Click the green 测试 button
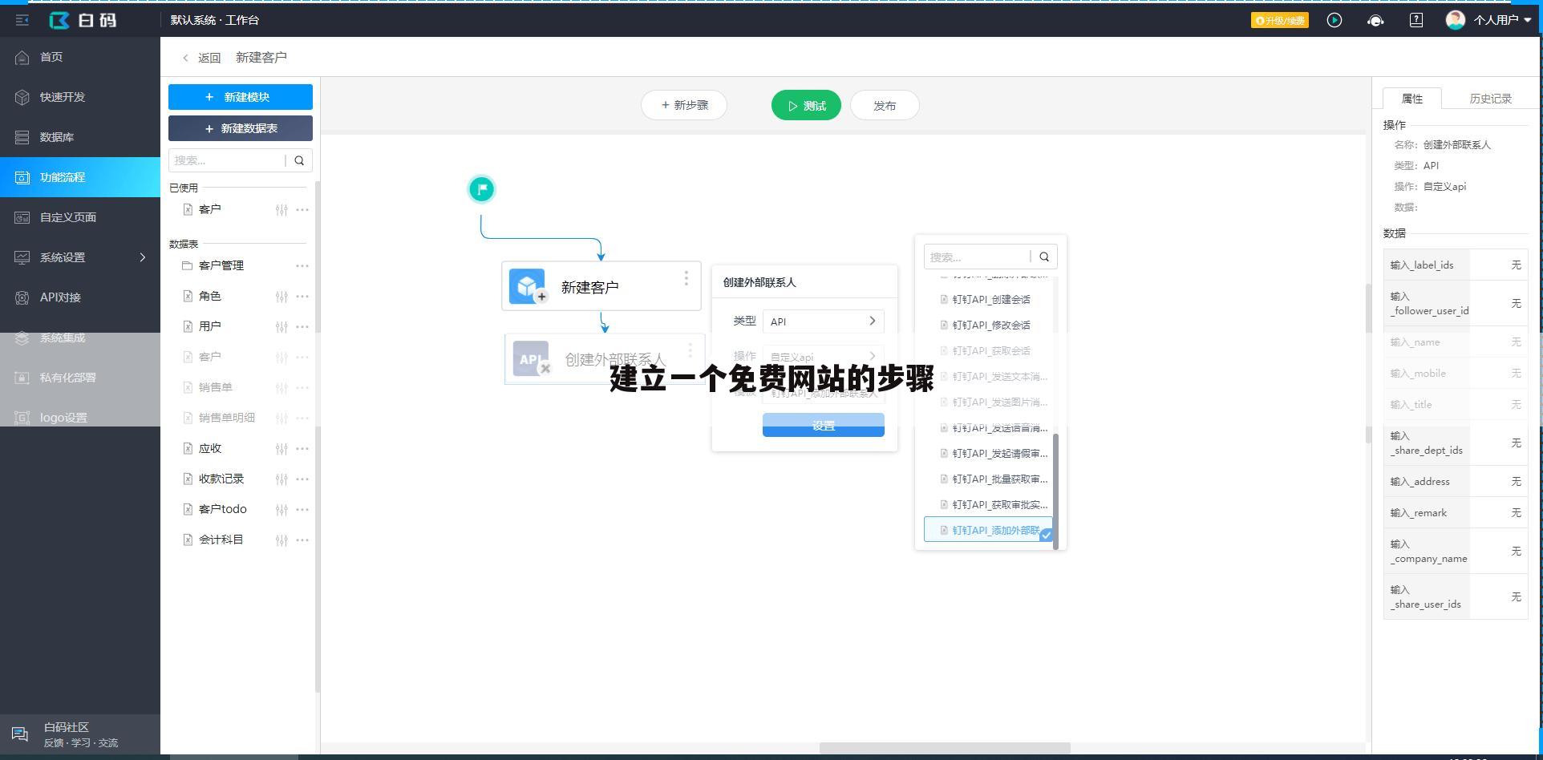Image resolution: width=1543 pixels, height=760 pixels. pos(805,104)
